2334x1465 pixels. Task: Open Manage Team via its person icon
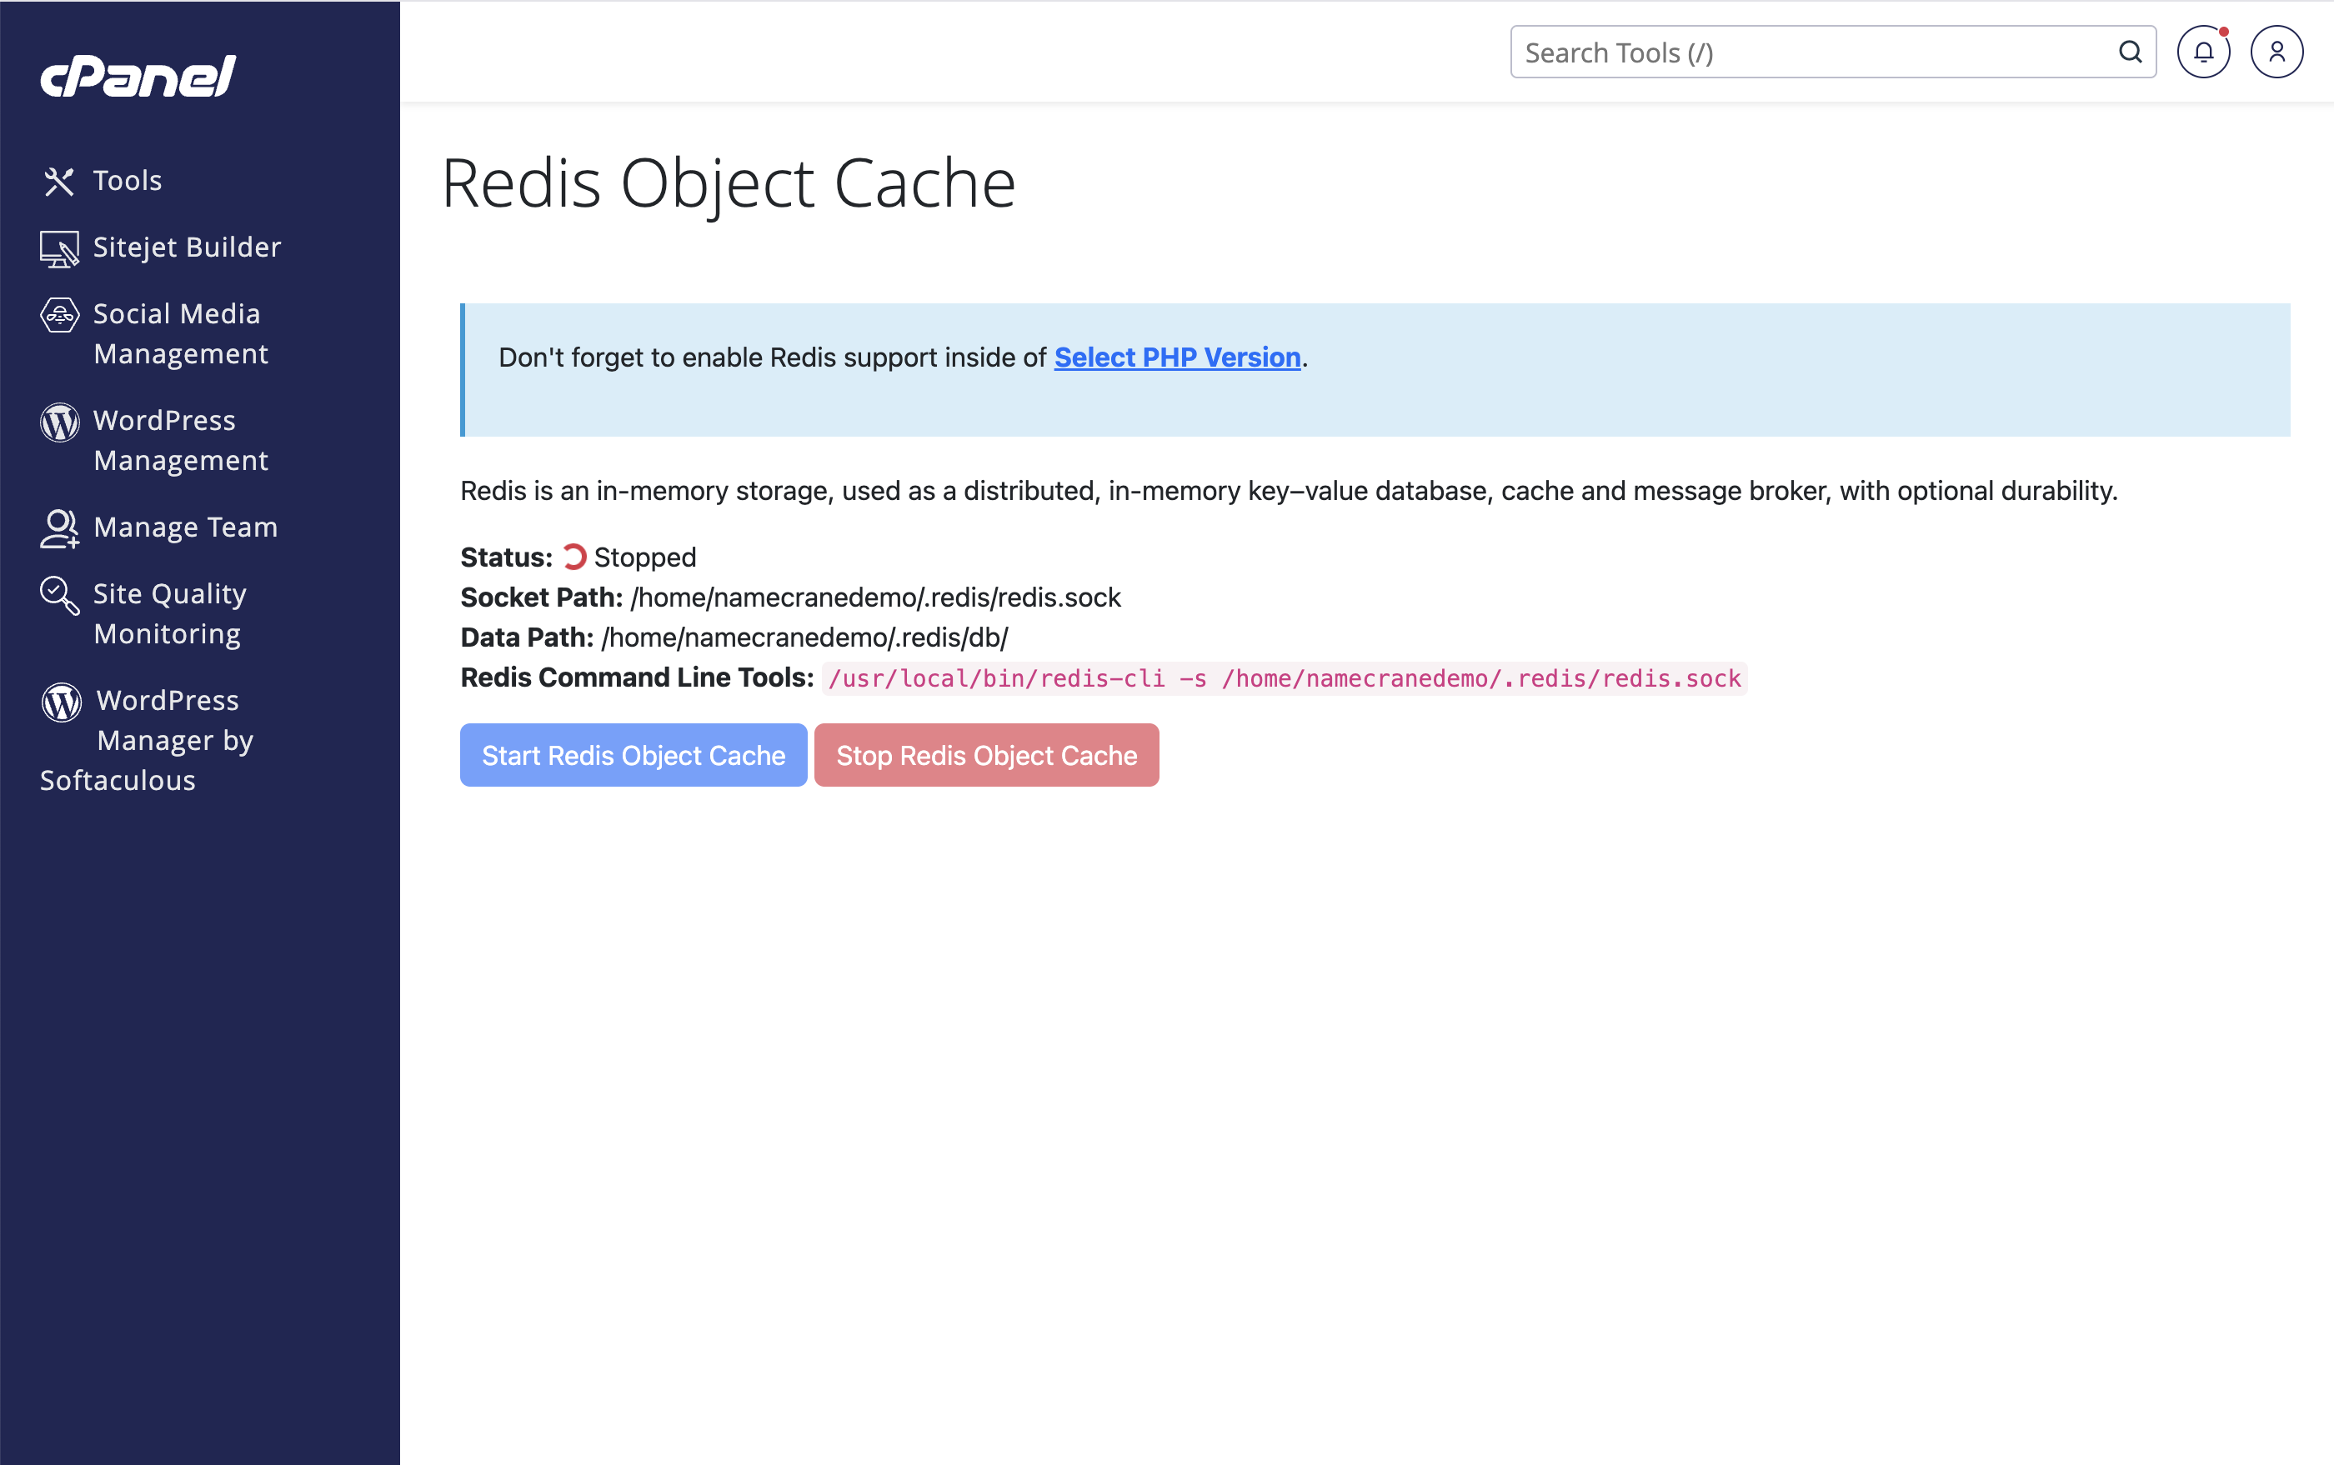tap(59, 529)
